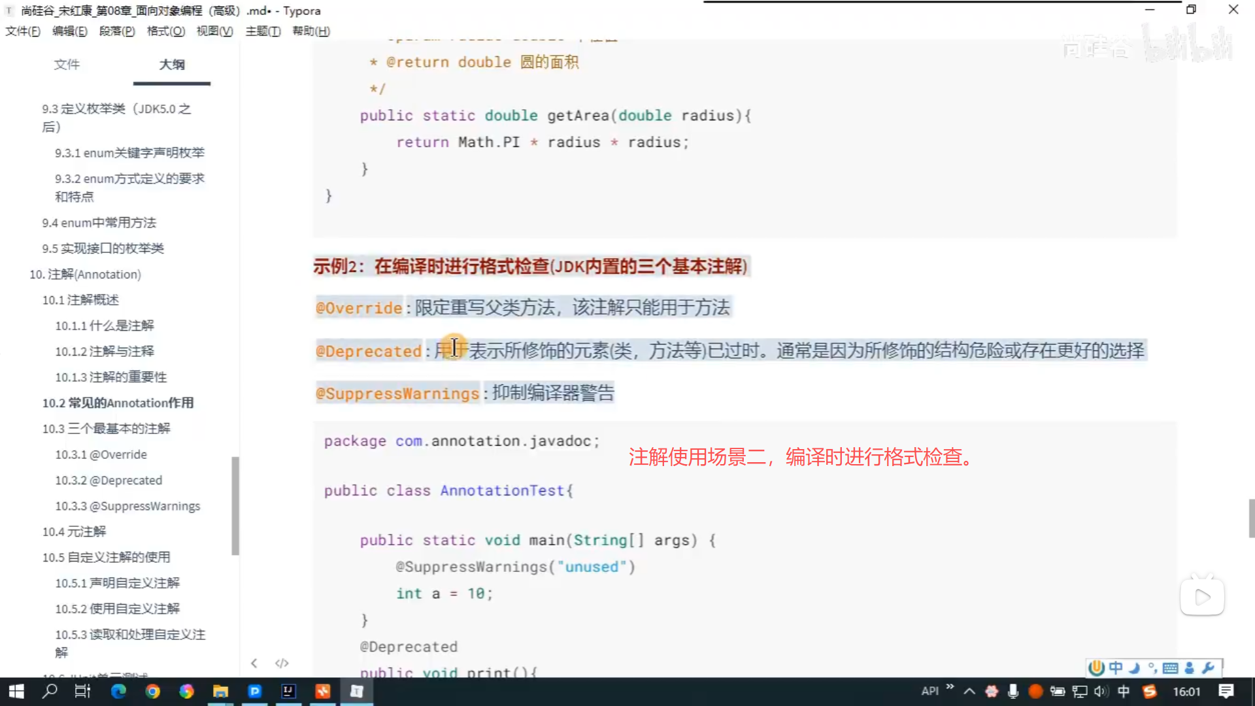1255x706 pixels.
Task: Toggle IME Chinese/English mode button
Action: pos(1116,667)
